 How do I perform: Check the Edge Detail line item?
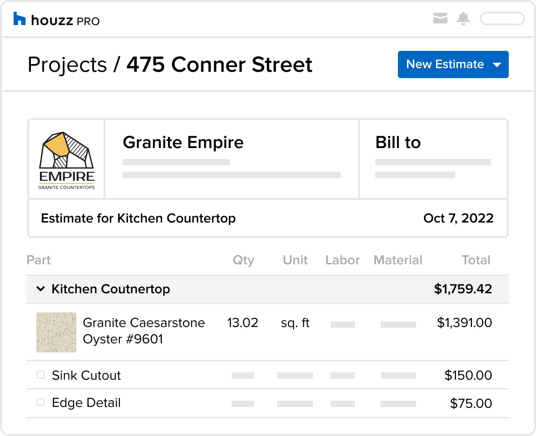(x=40, y=402)
